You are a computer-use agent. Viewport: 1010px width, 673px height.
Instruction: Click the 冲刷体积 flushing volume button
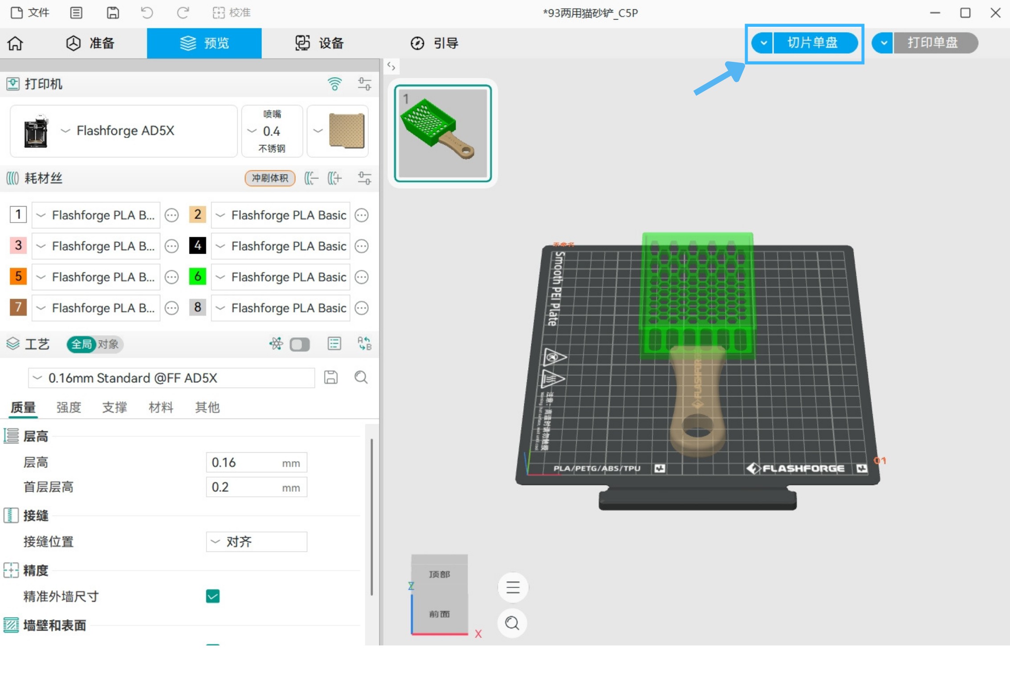point(270,178)
